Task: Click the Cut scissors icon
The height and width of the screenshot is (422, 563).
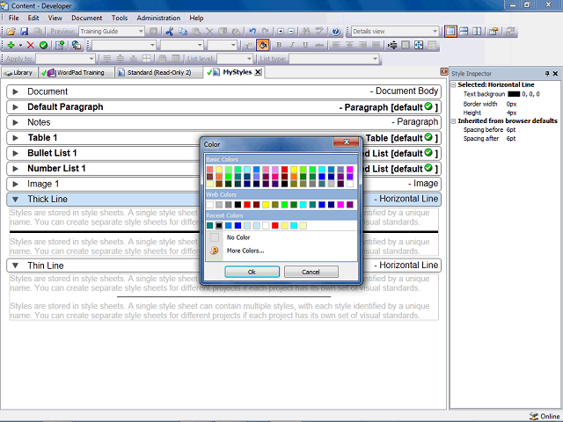Action: (x=170, y=32)
